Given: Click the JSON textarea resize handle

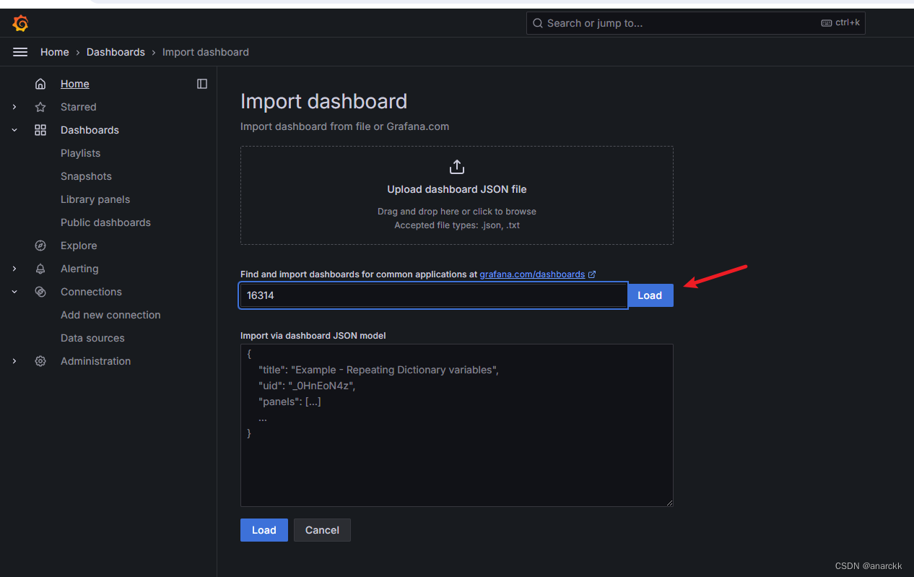Looking at the screenshot, I should pos(669,502).
